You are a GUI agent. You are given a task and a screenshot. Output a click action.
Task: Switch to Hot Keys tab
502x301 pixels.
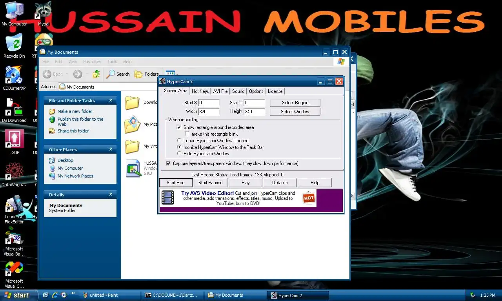pos(200,91)
